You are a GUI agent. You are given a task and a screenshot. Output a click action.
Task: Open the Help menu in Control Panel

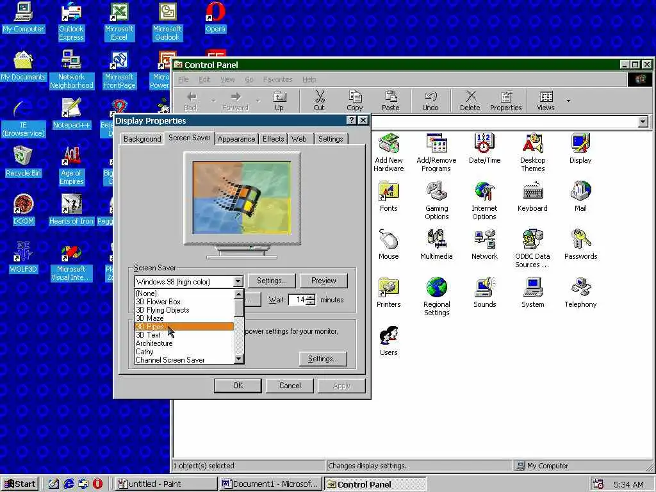click(x=309, y=79)
